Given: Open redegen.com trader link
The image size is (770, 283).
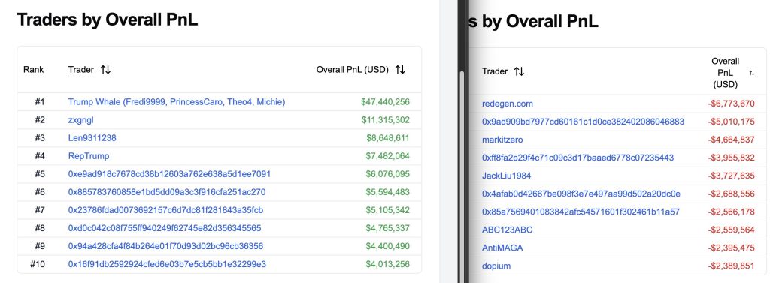Looking at the screenshot, I should (508, 104).
